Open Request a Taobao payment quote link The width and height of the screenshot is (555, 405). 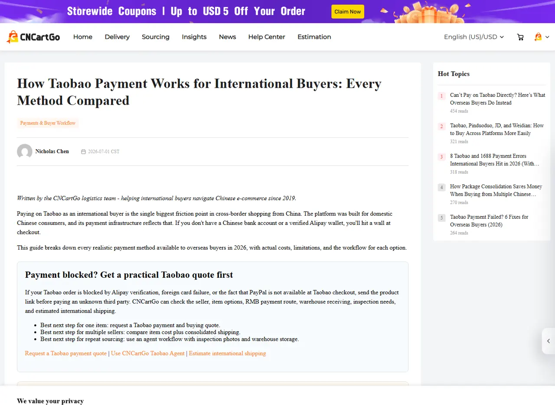[66, 353]
